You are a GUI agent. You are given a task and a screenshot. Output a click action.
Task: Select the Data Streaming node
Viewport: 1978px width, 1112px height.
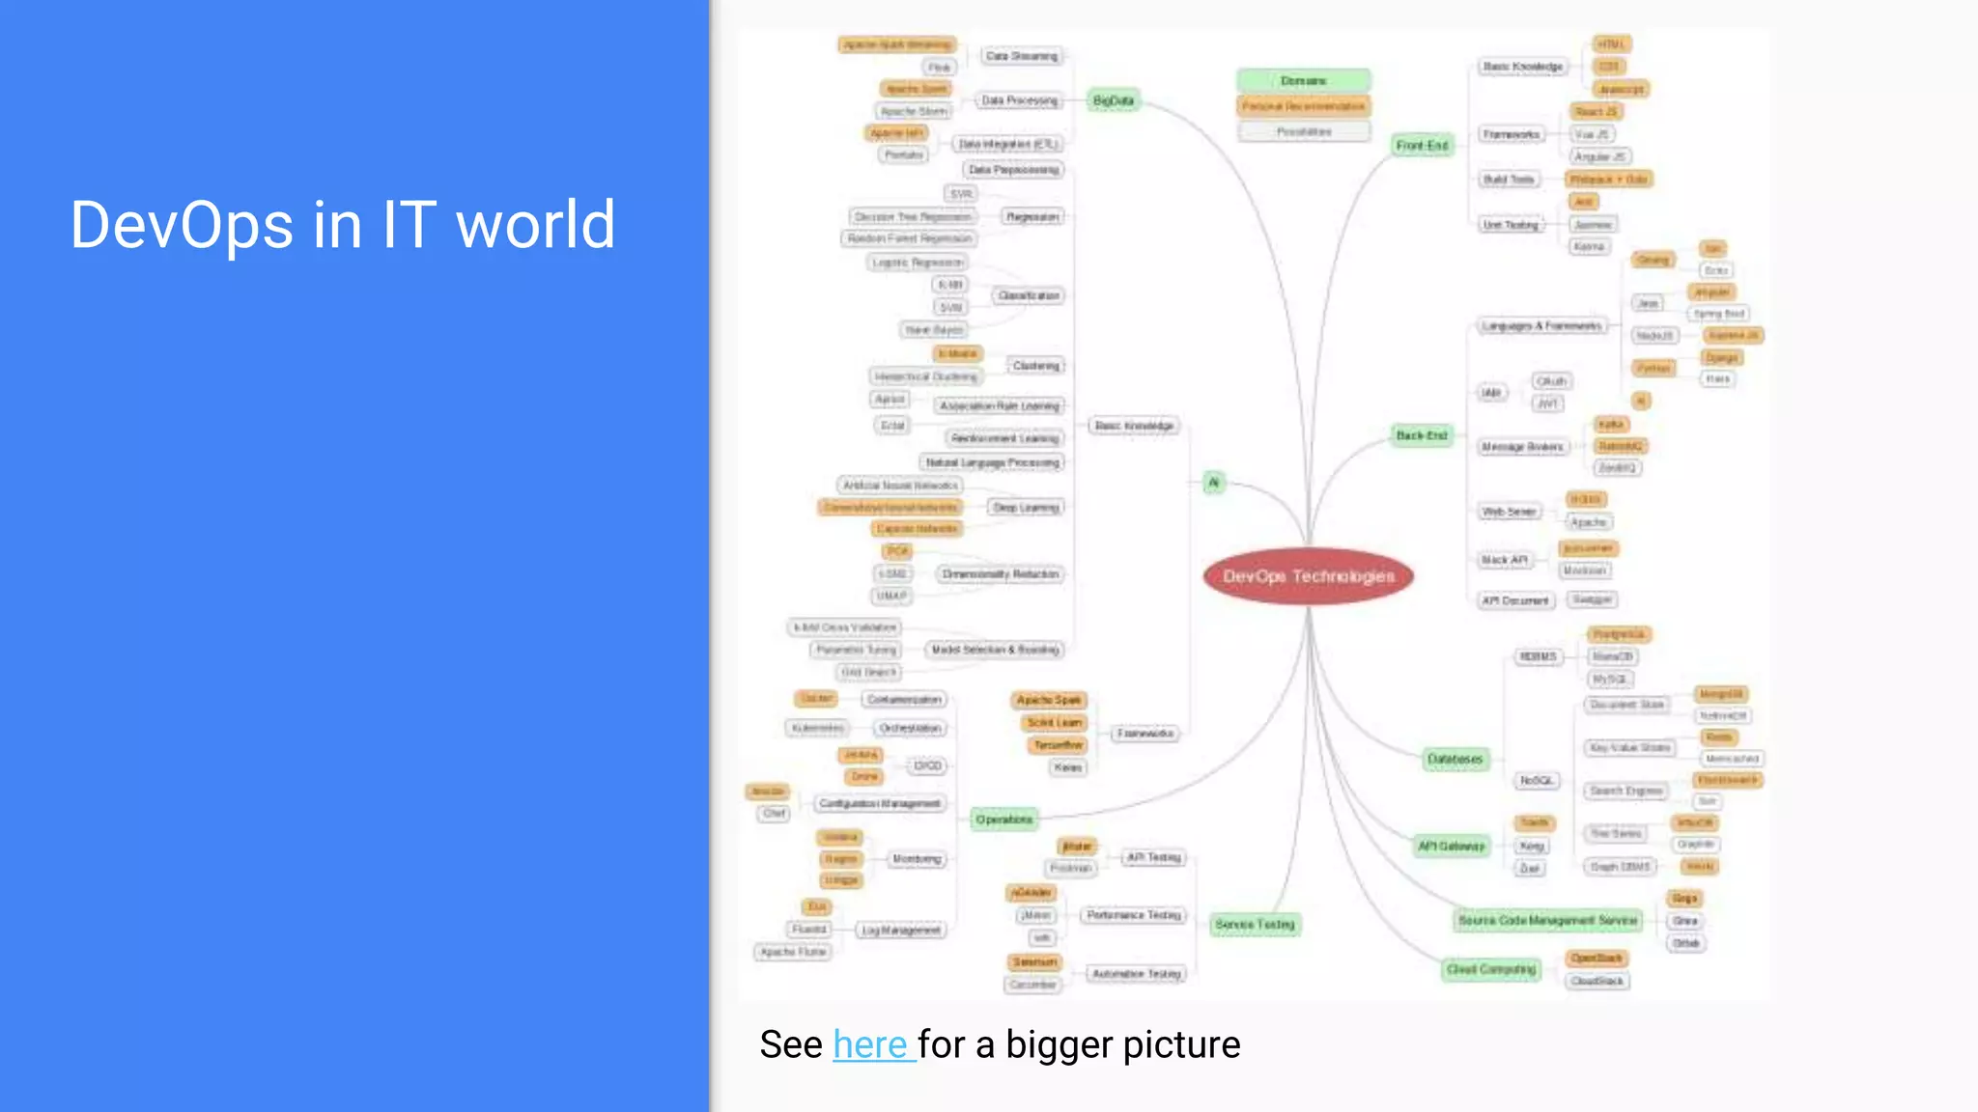tap(1021, 57)
